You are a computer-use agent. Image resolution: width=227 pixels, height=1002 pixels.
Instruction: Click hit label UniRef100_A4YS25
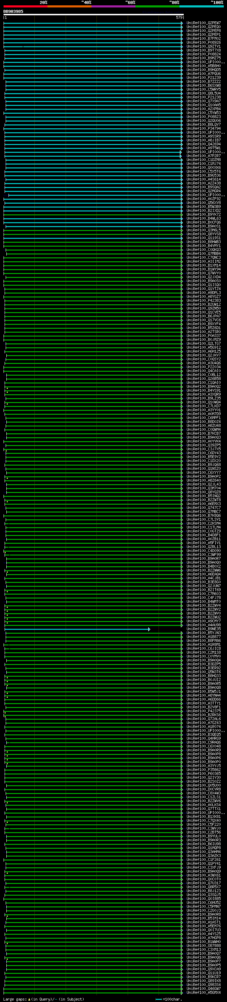pos(204,934)
